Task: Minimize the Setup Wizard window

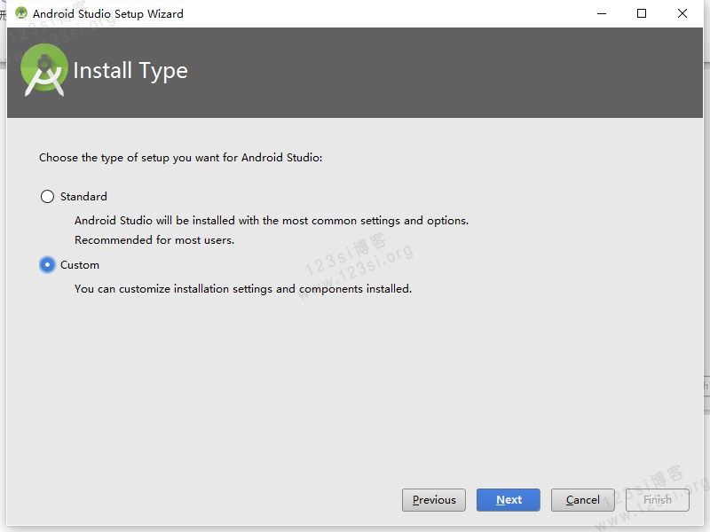Action: [602, 13]
